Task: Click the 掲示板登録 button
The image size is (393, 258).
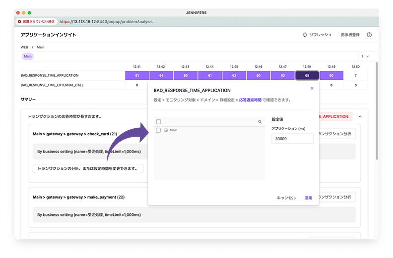Action: (x=350, y=35)
